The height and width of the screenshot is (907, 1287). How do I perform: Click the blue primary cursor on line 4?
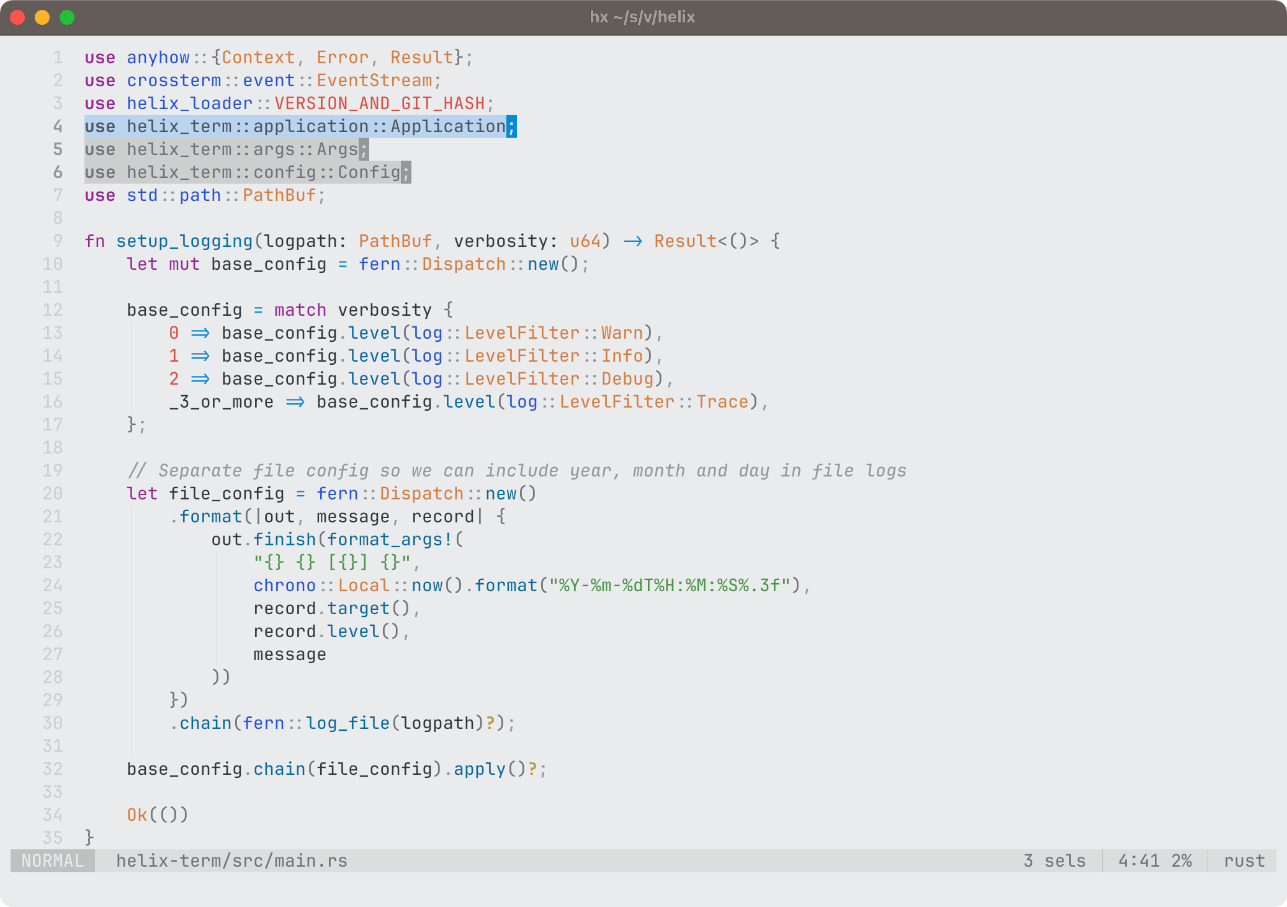pos(511,127)
